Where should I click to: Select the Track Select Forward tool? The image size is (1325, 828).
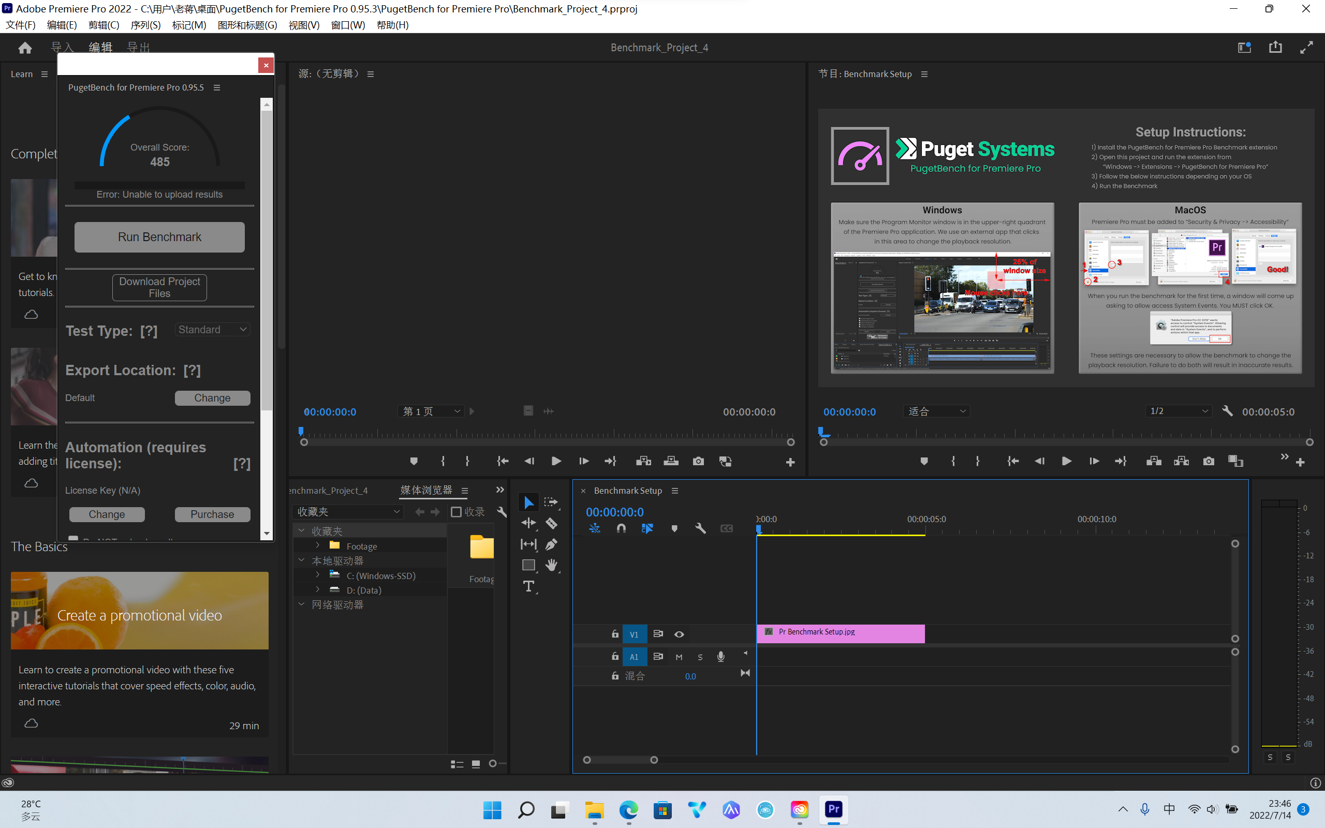coord(551,502)
